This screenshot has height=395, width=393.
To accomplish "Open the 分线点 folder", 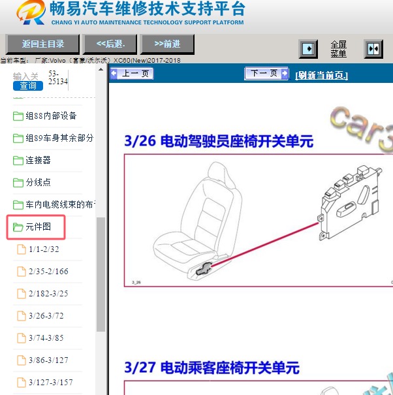I will tap(38, 182).
